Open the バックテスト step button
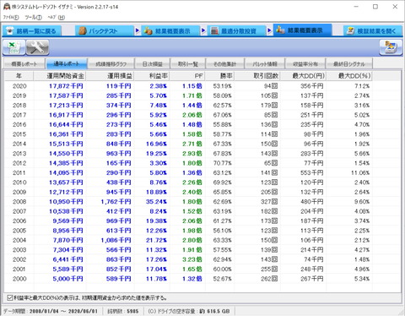Screen dimensions: 405x316 click(x=104, y=30)
